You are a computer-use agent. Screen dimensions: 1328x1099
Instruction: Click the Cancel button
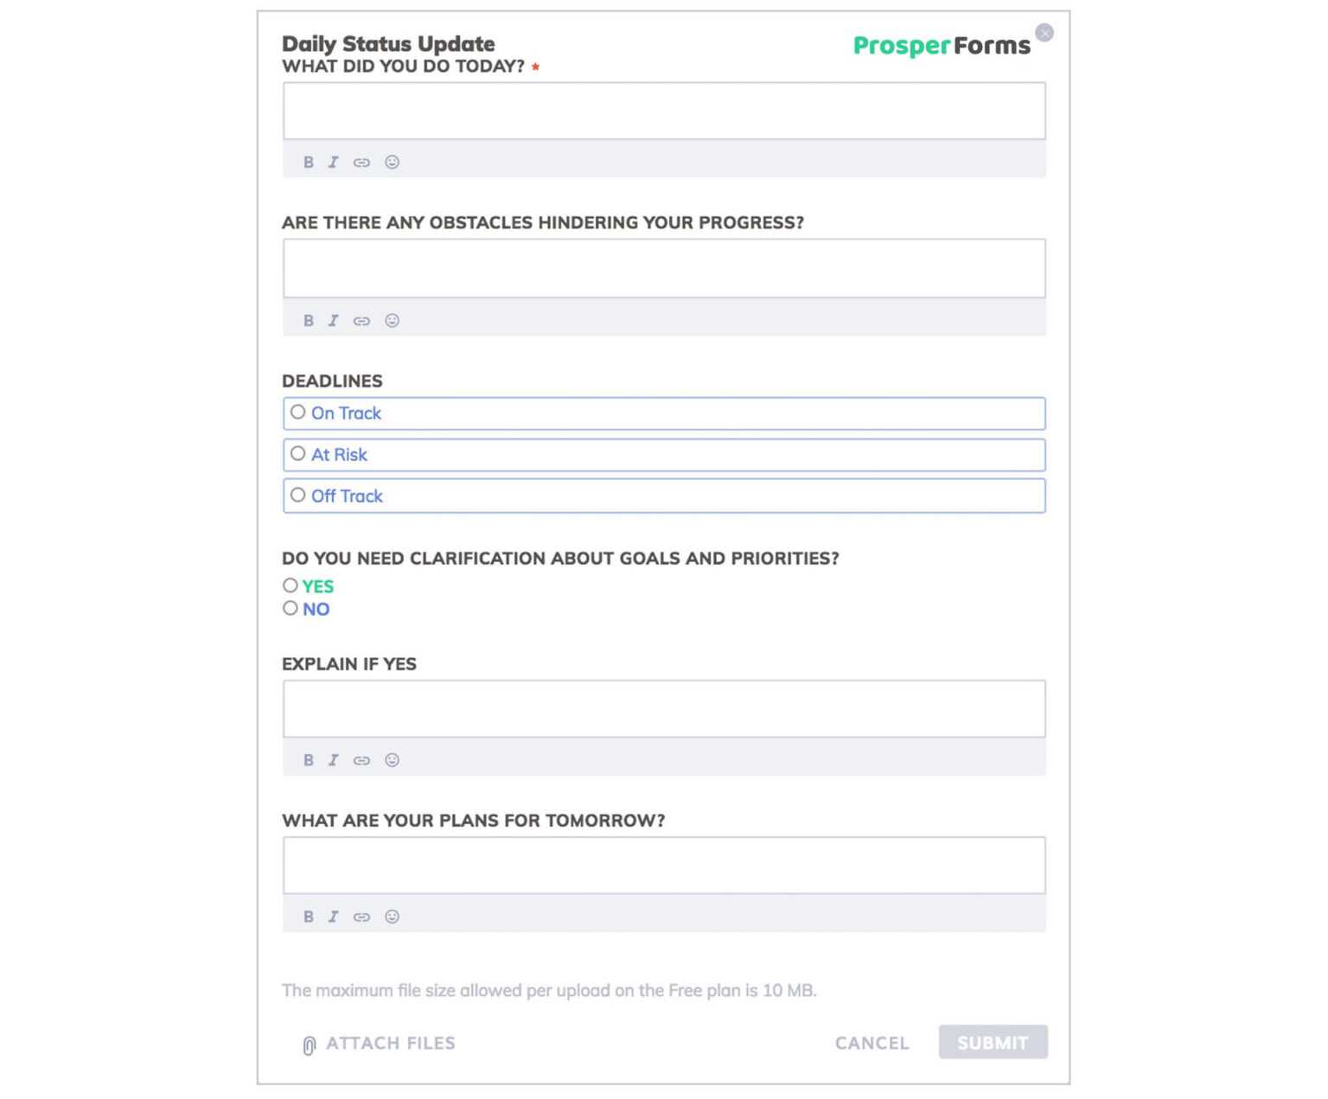pyautogui.click(x=871, y=1043)
